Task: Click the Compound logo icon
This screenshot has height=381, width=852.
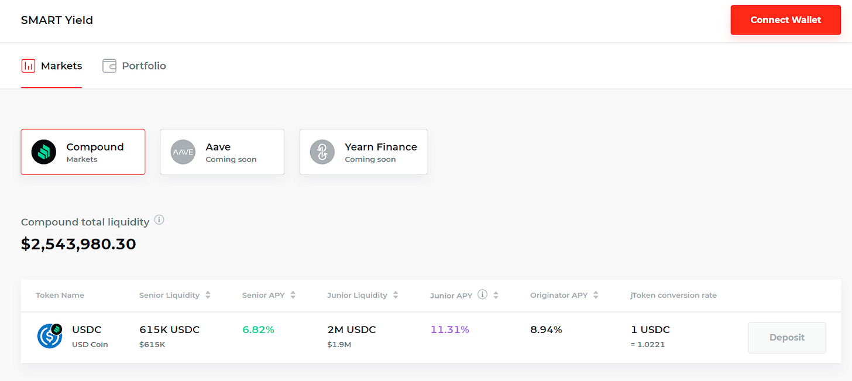Action: (44, 152)
